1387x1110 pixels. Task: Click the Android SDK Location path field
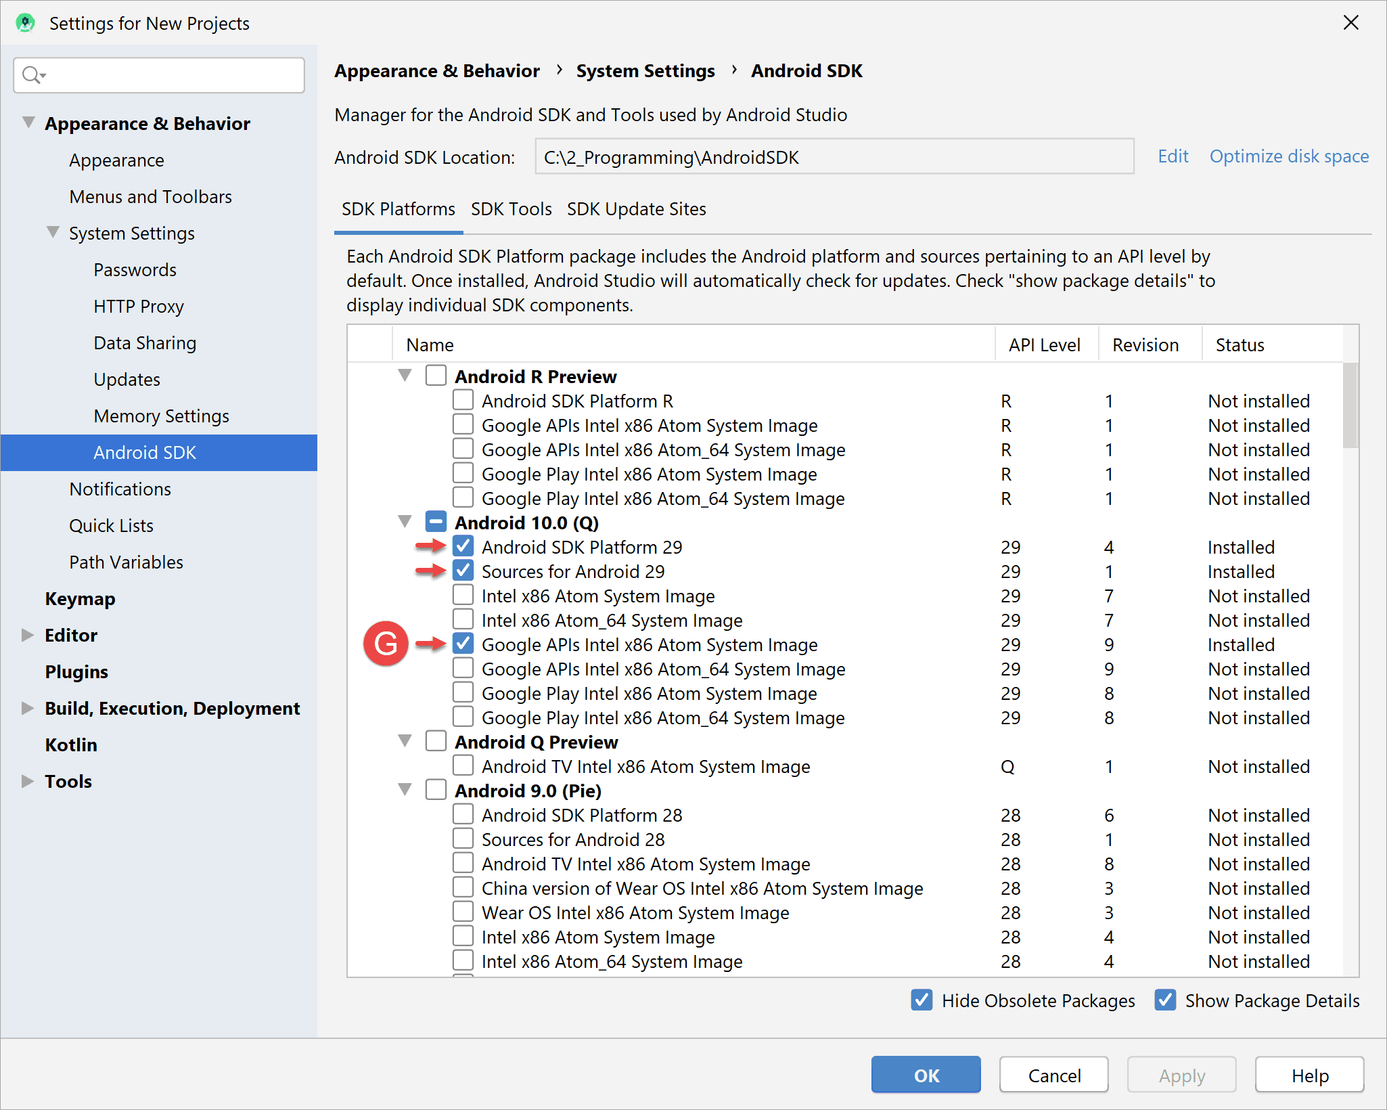(834, 157)
